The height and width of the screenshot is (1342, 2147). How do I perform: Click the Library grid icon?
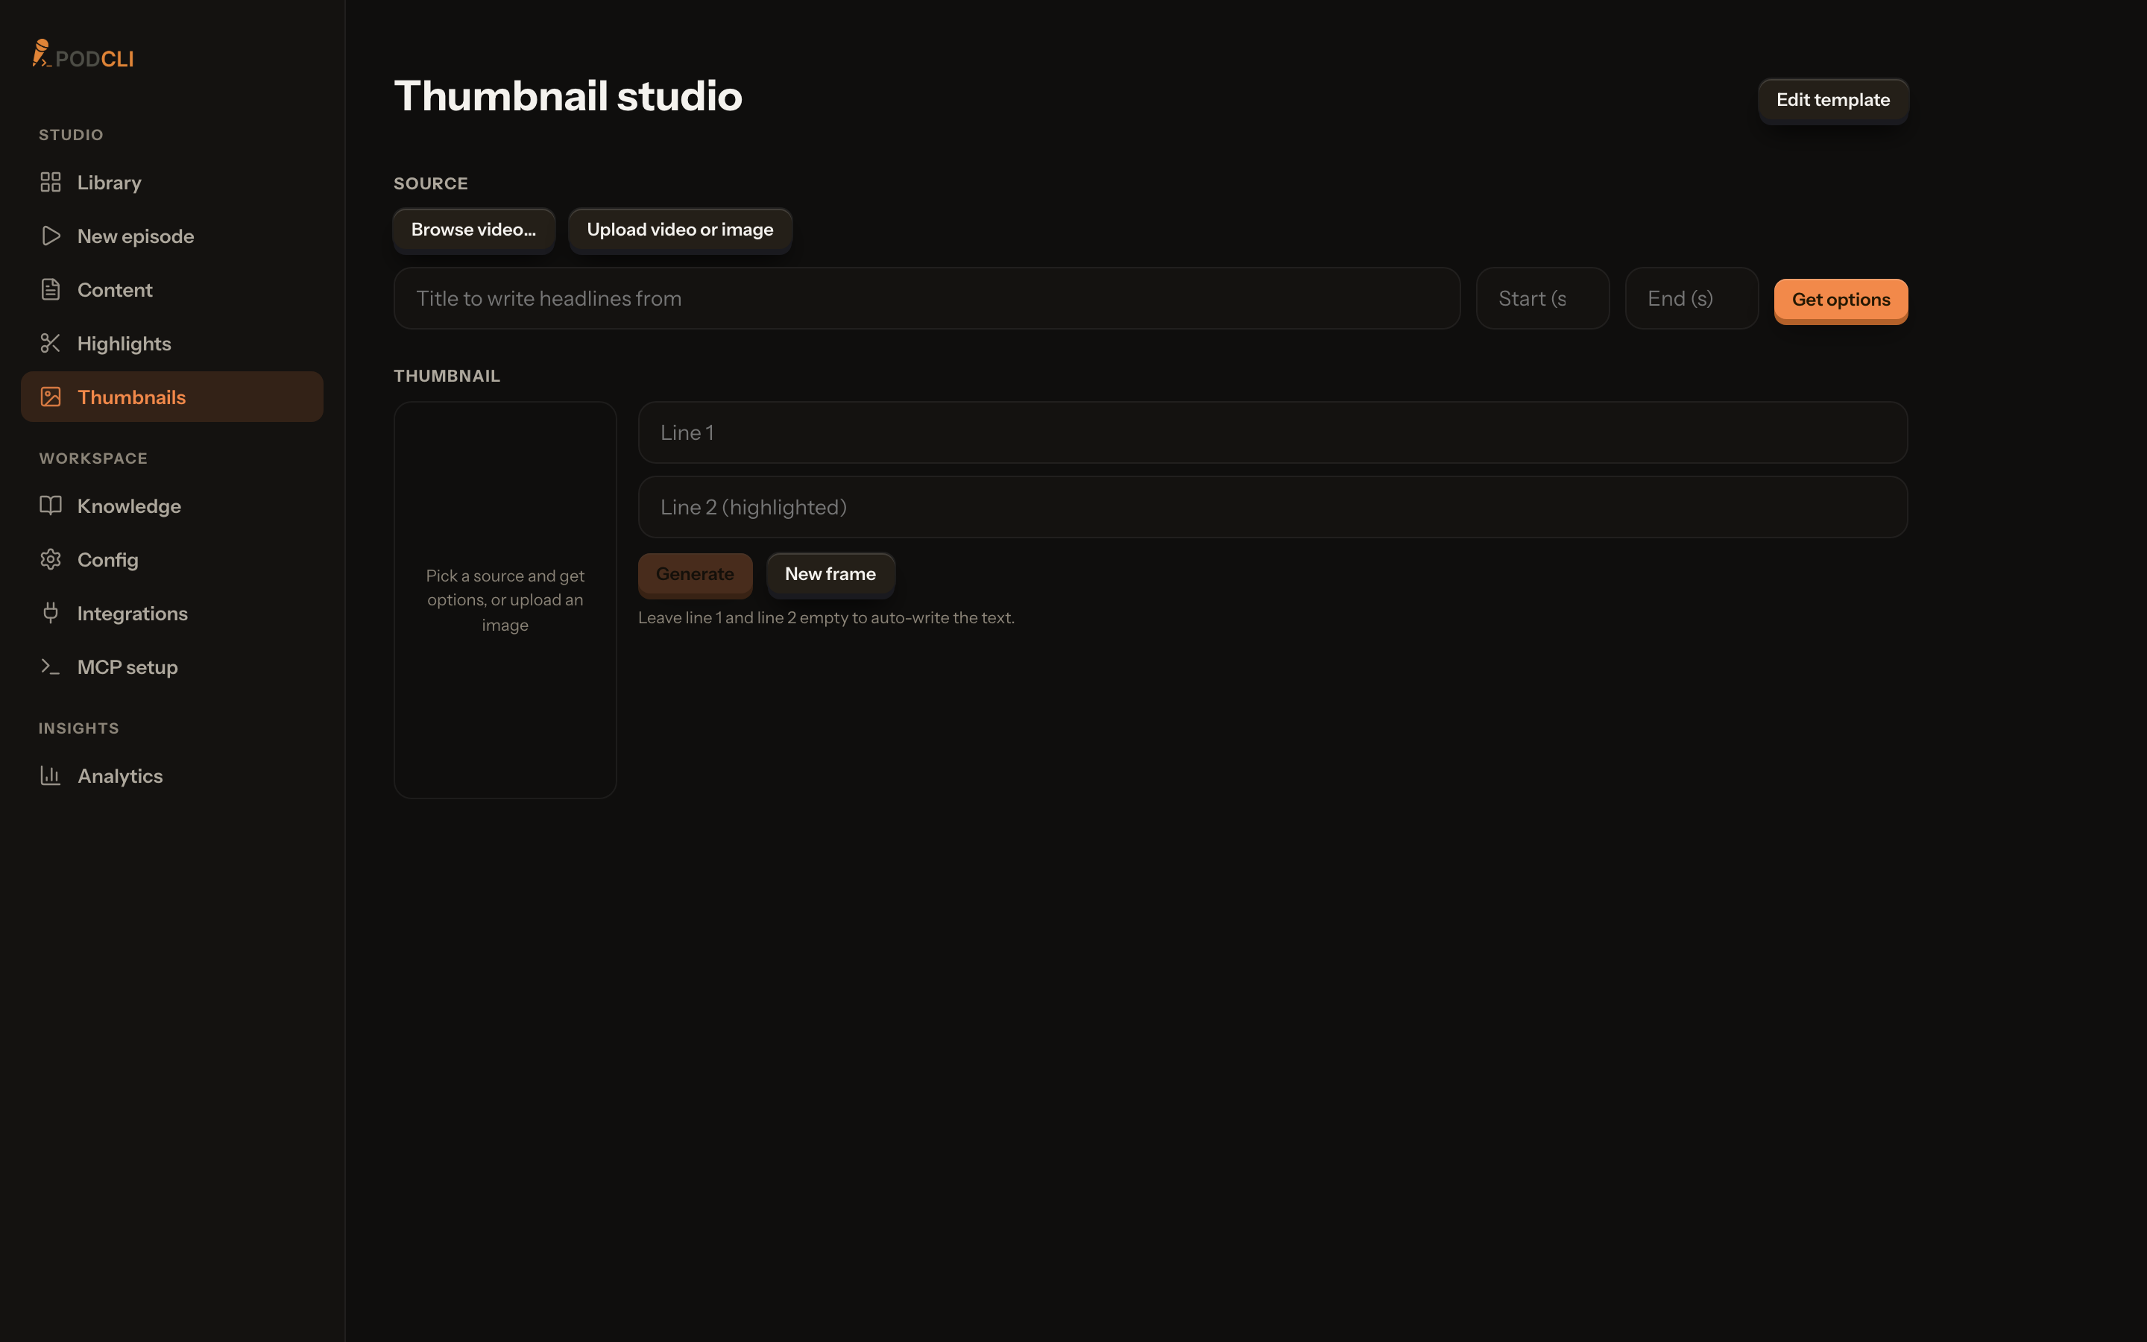(x=51, y=182)
